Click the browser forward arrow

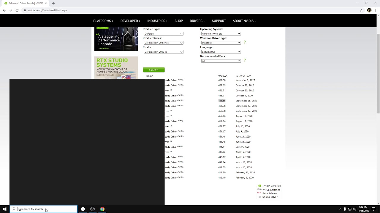click(11, 10)
